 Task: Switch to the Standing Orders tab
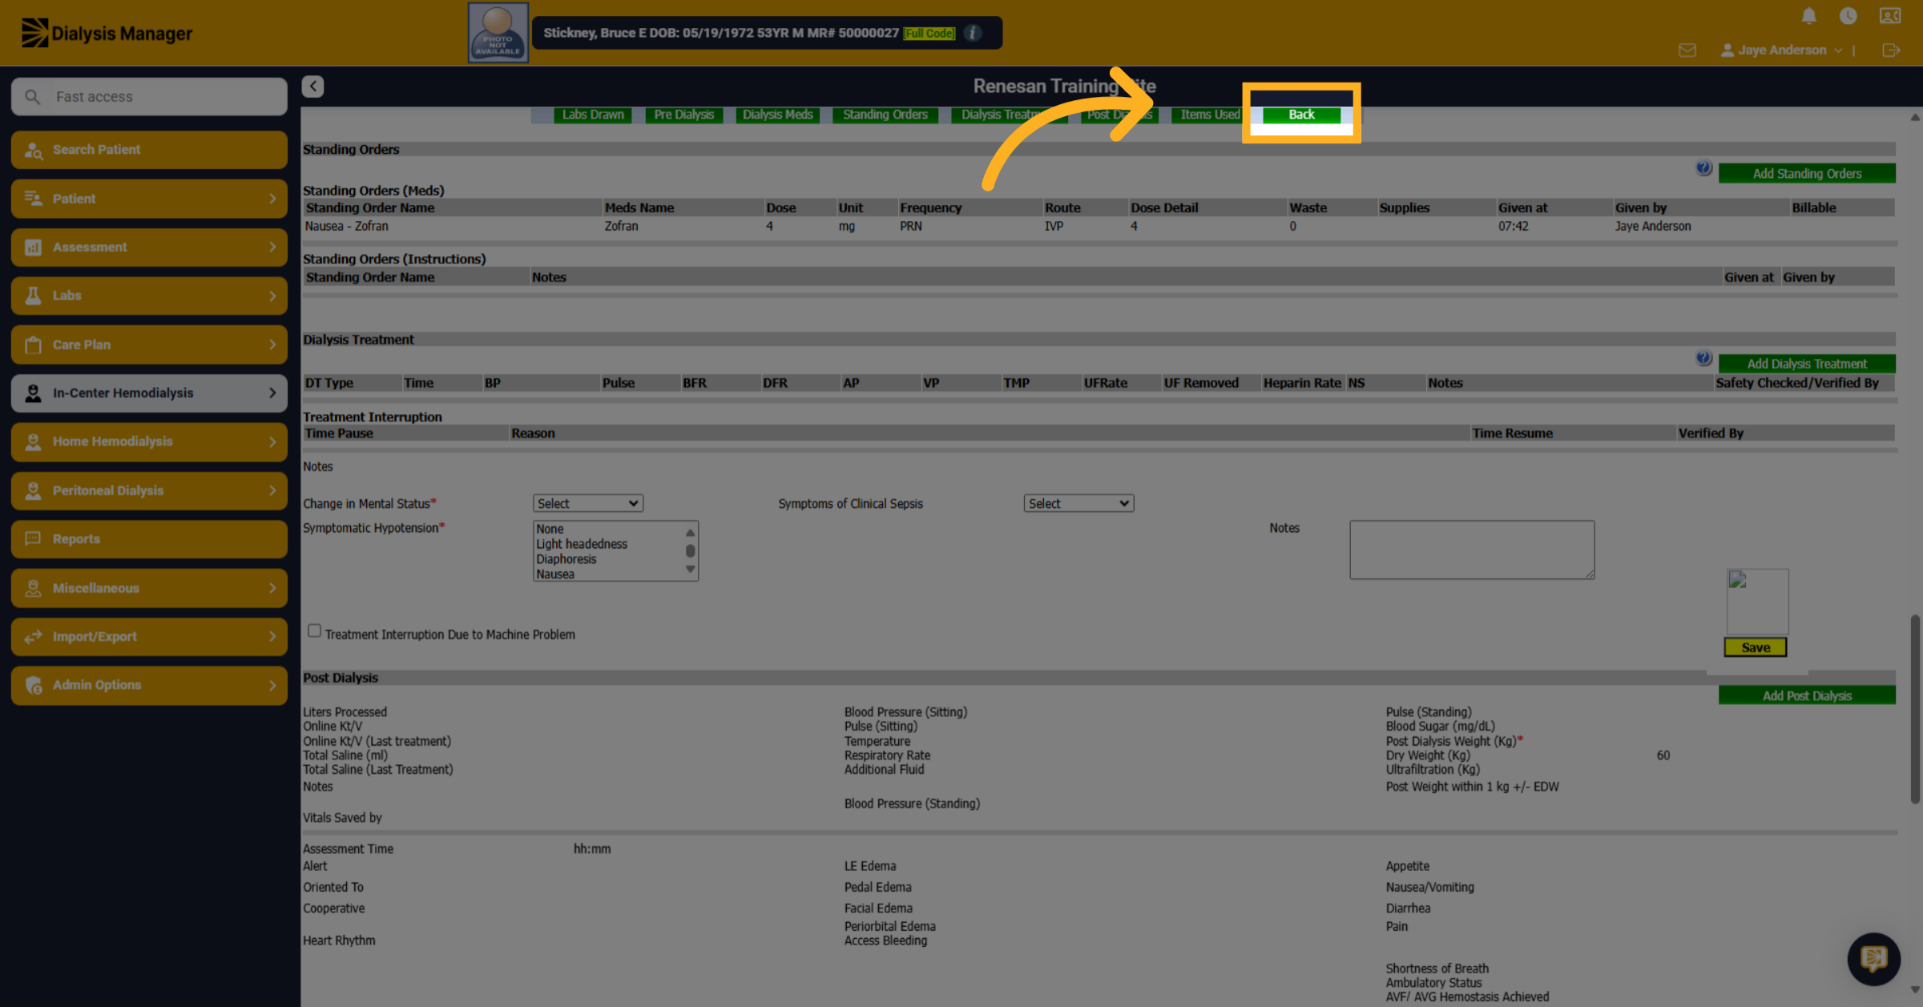885,115
